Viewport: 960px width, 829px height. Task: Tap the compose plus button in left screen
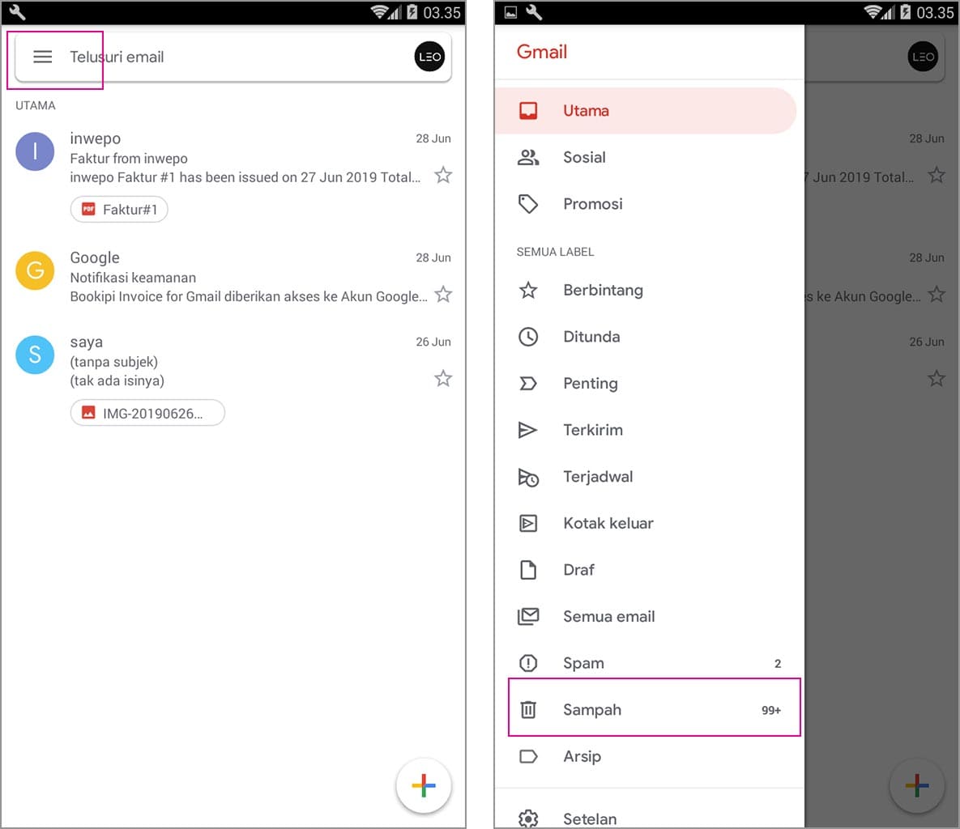[423, 785]
